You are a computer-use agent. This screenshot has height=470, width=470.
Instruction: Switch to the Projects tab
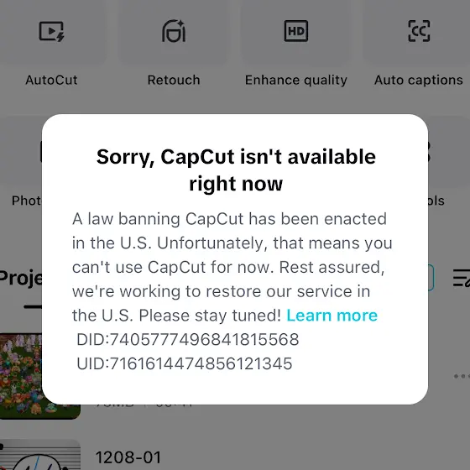(x=21, y=278)
